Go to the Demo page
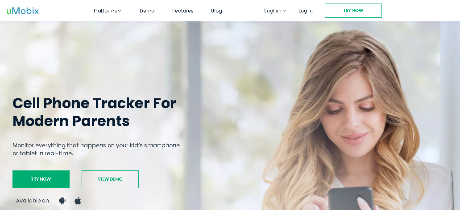 pyautogui.click(x=147, y=11)
